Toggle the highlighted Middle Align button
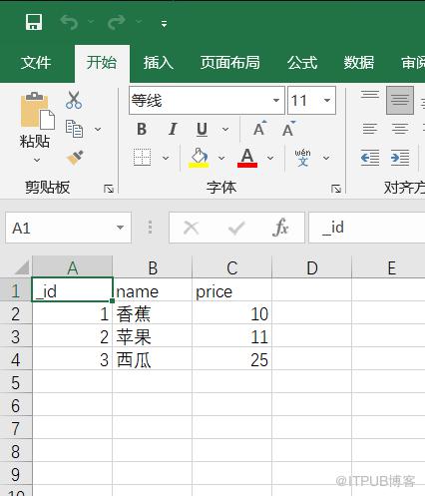 coord(400,100)
